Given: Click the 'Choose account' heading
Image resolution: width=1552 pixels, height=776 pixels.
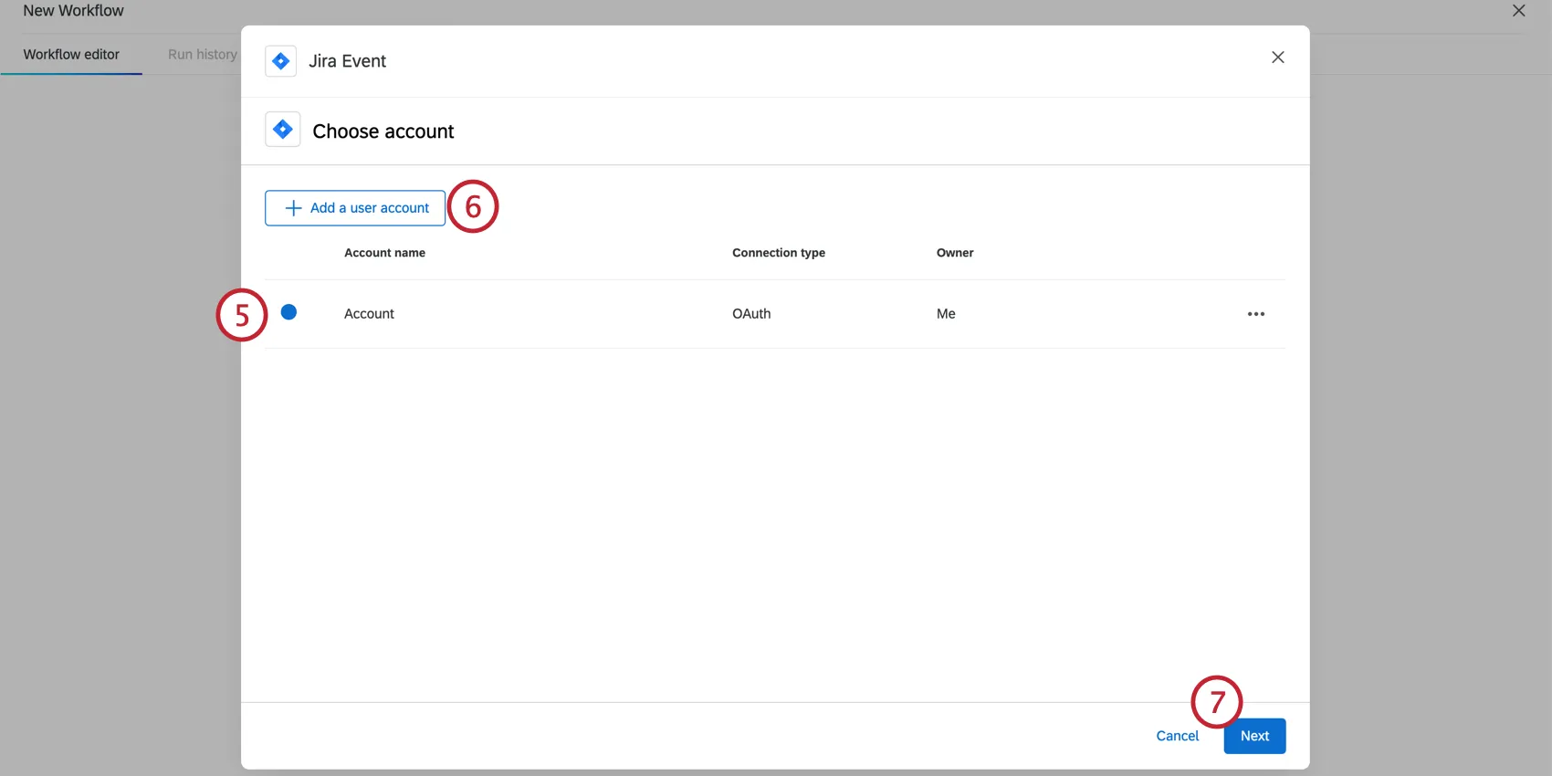Looking at the screenshot, I should point(383,131).
